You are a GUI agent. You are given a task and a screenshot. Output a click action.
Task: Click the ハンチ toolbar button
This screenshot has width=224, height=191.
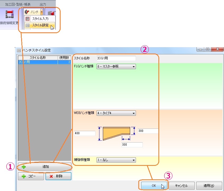(32, 12)
